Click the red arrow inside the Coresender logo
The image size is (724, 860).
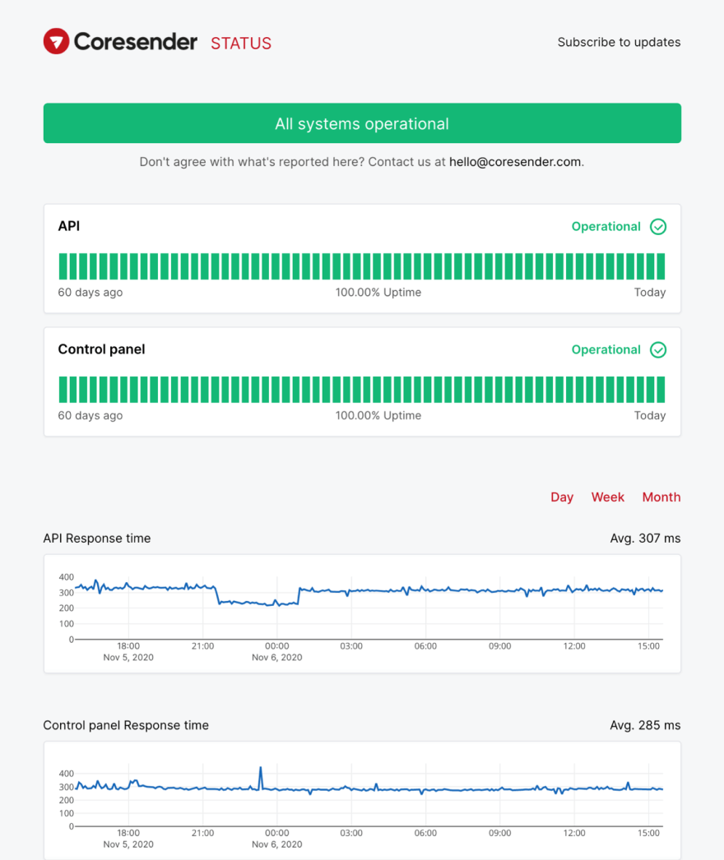(55, 41)
